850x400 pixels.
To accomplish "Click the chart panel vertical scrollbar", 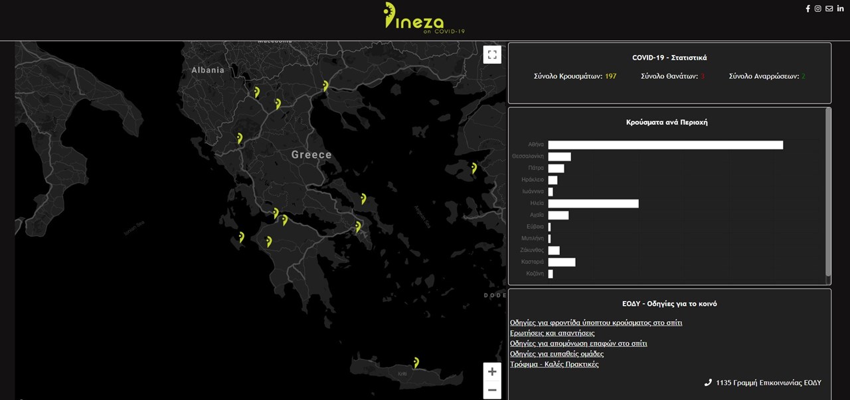I will (x=827, y=192).
